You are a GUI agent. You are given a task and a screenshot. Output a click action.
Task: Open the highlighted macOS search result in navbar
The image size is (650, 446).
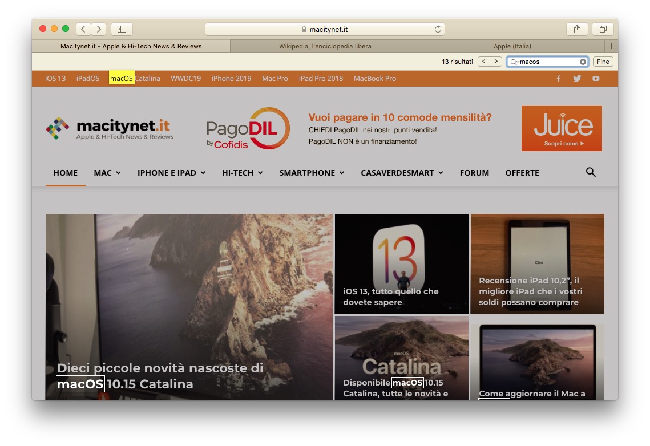tap(121, 78)
